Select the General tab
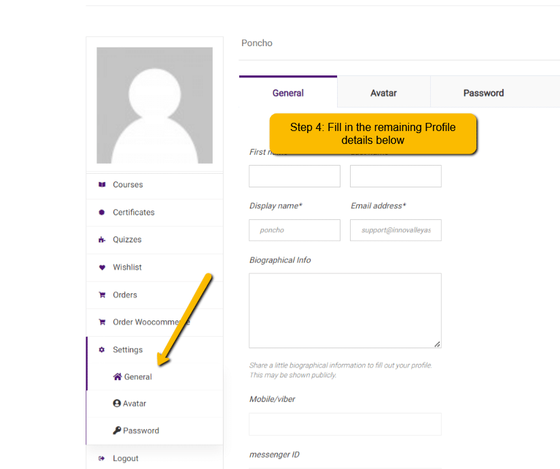This screenshot has width=560, height=469. pyautogui.click(x=288, y=93)
